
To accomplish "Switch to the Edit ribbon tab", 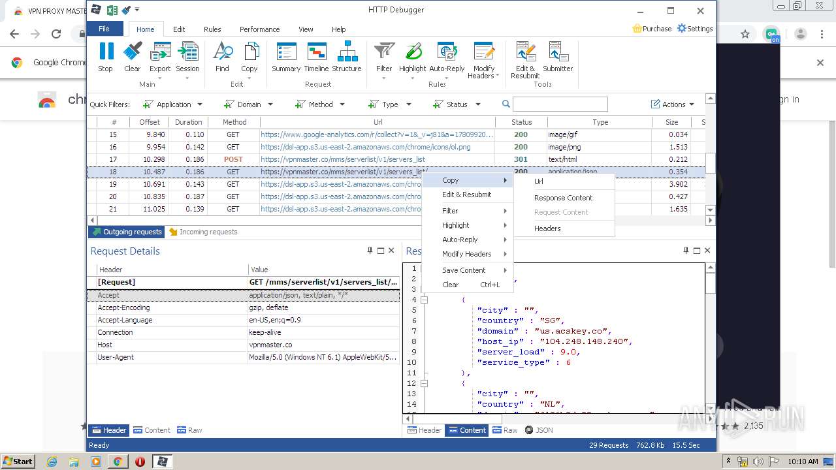I will (x=179, y=29).
